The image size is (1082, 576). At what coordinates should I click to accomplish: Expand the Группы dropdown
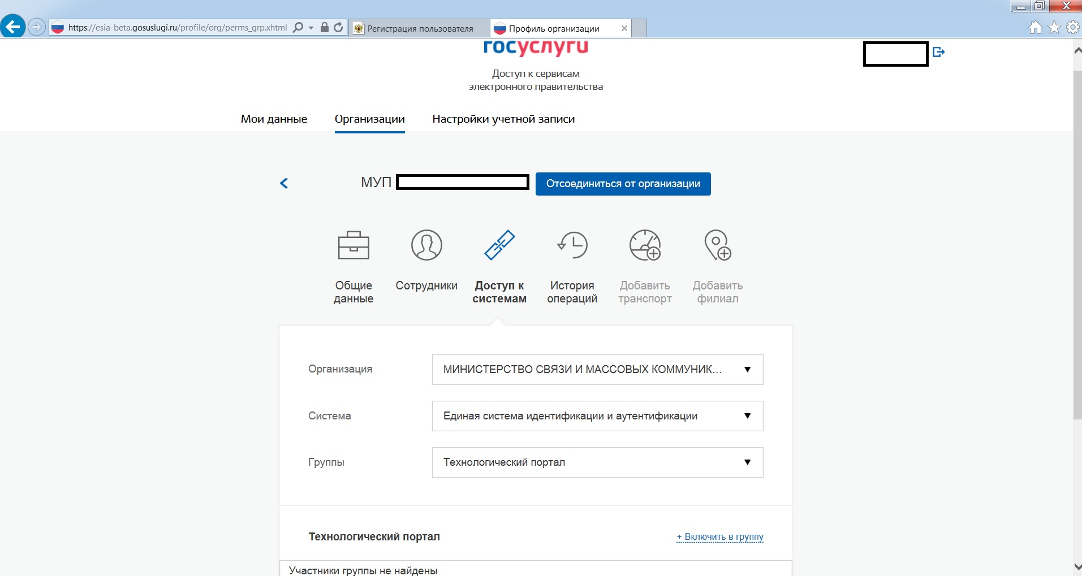click(x=597, y=462)
